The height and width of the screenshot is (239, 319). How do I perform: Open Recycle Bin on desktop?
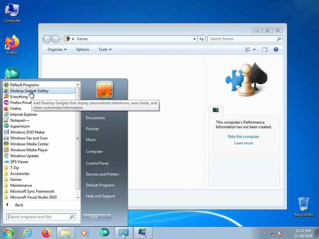click(x=303, y=207)
